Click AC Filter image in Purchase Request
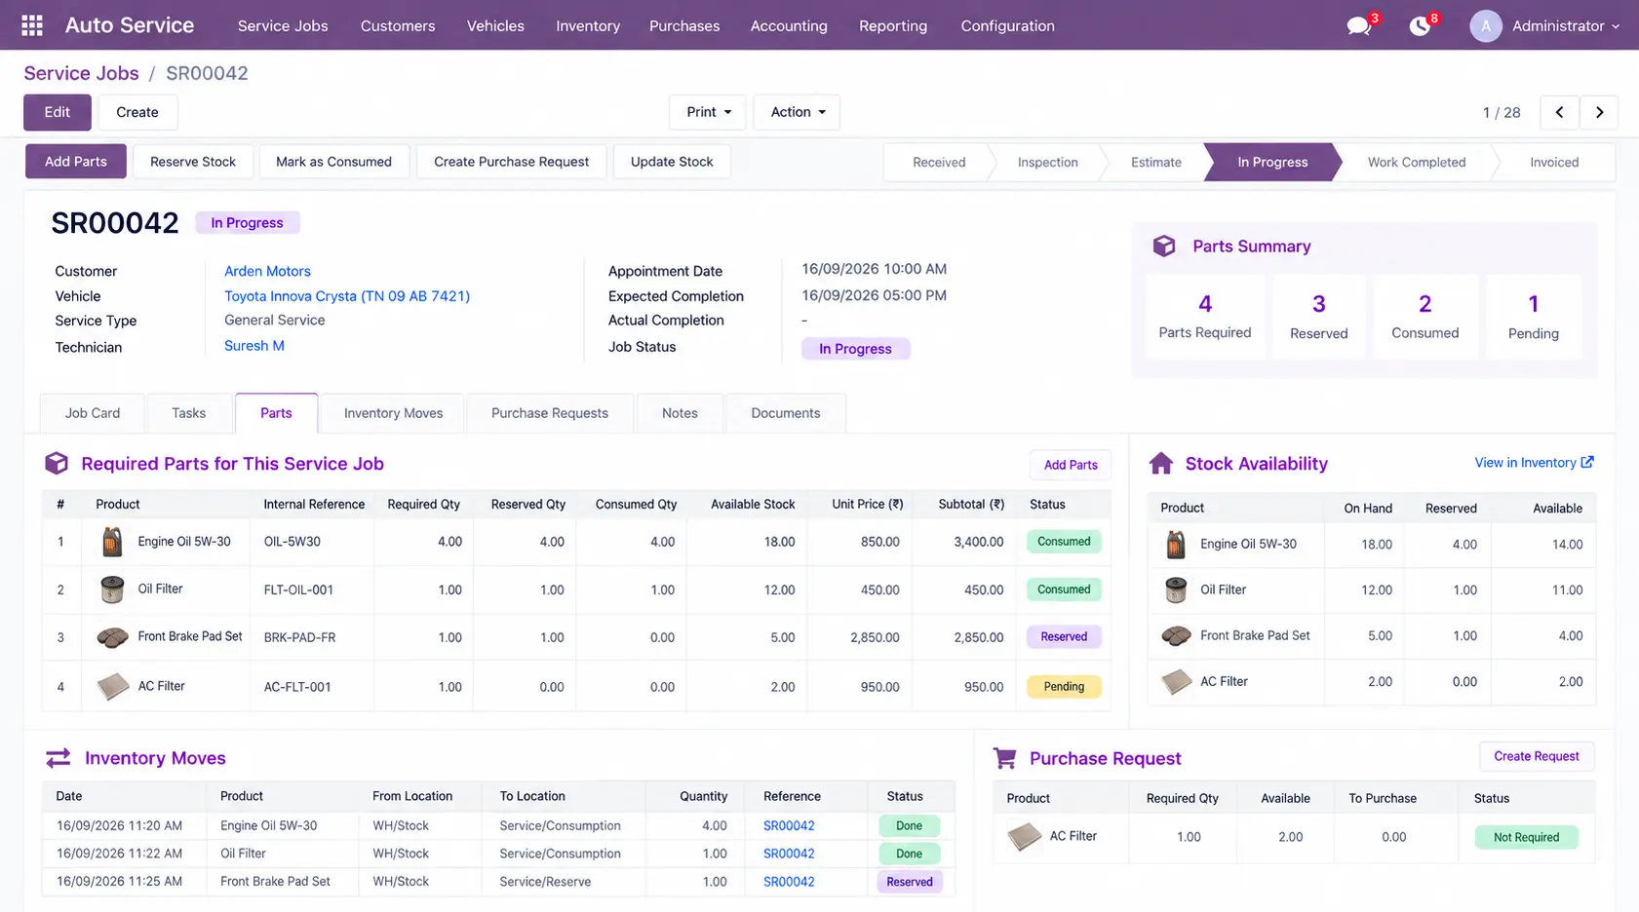The height and width of the screenshot is (912, 1639). tap(1024, 837)
